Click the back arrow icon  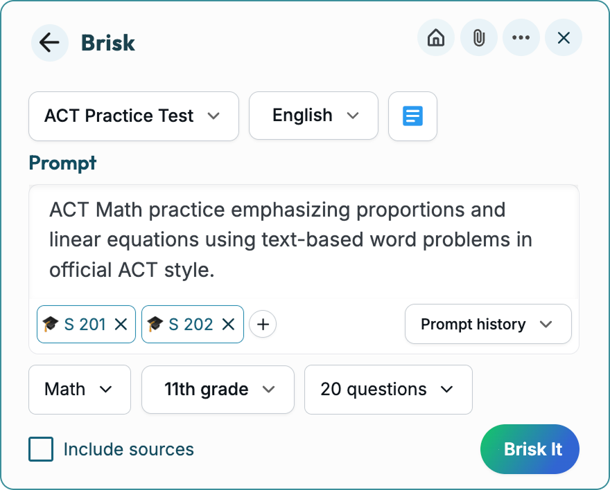[x=49, y=43]
